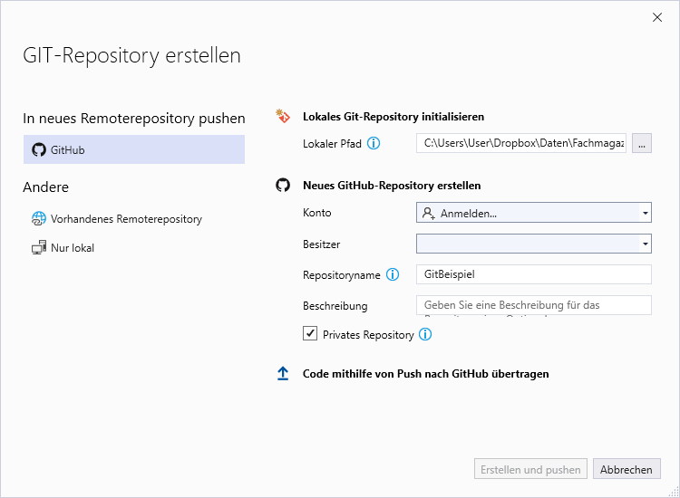Click the Abbrechen button
The width and height of the screenshot is (680, 498).
pyautogui.click(x=627, y=469)
